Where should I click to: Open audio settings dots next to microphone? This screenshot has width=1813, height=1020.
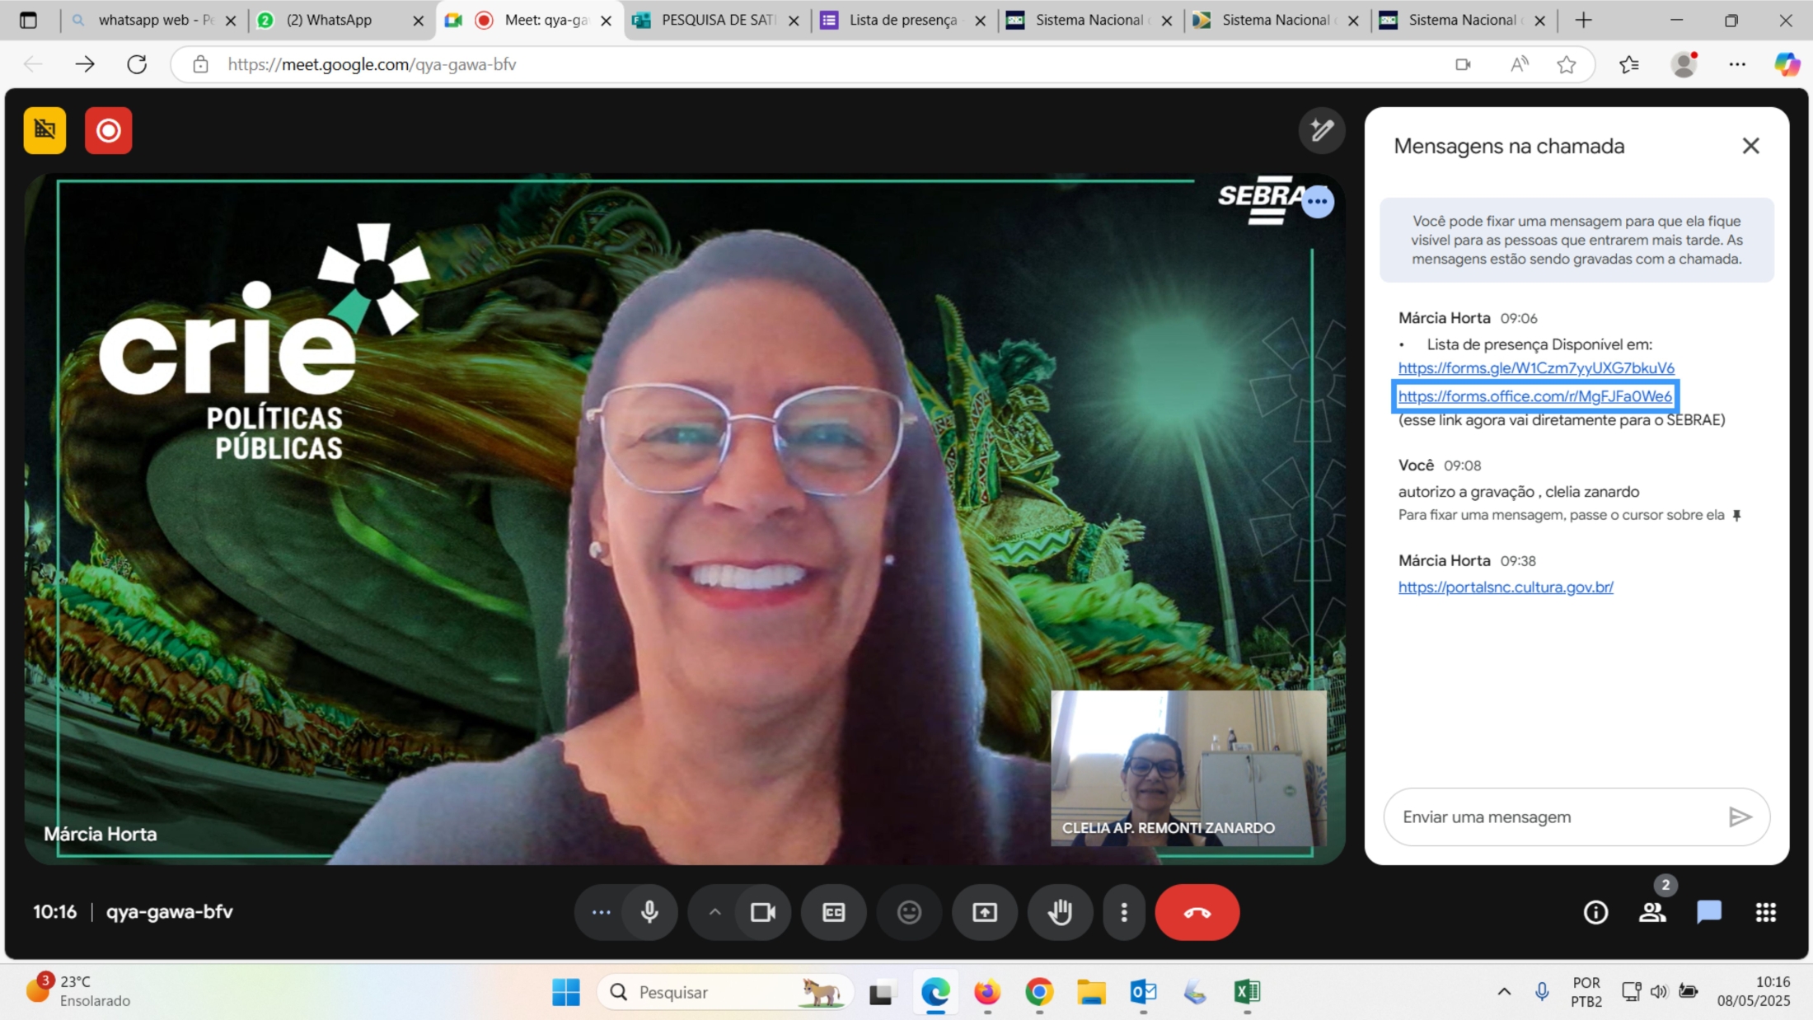[x=601, y=912]
